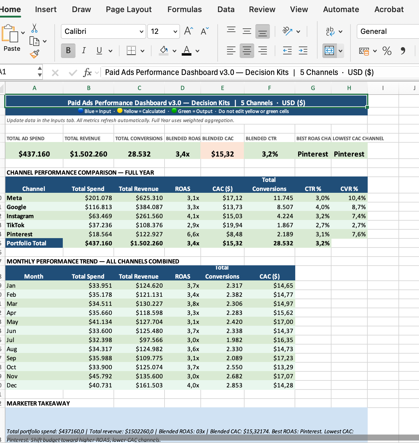The height and width of the screenshot is (443, 419).
Task: Apply percent style format
Action: point(387,50)
